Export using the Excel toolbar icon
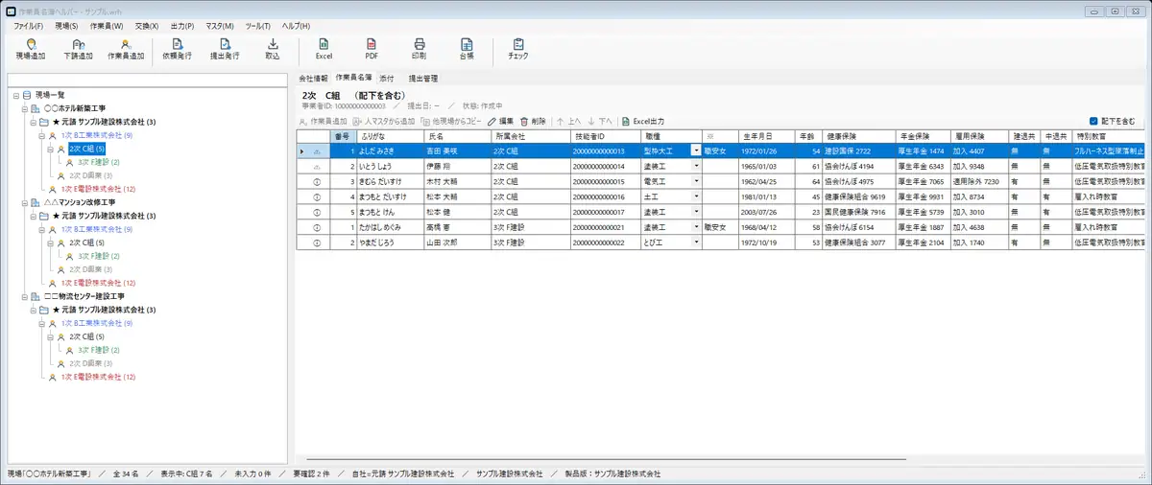Image resolution: width=1152 pixels, height=485 pixels. click(x=324, y=44)
